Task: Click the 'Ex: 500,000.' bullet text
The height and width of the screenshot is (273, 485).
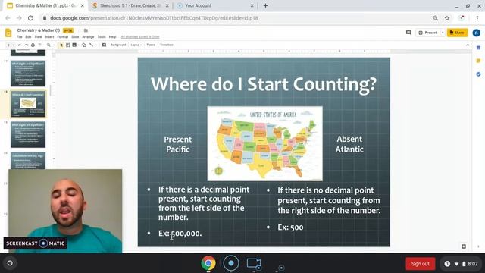Action: pyautogui.click(x=180, y=234)
